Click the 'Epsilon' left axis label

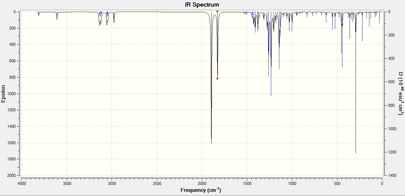[3, 94]
